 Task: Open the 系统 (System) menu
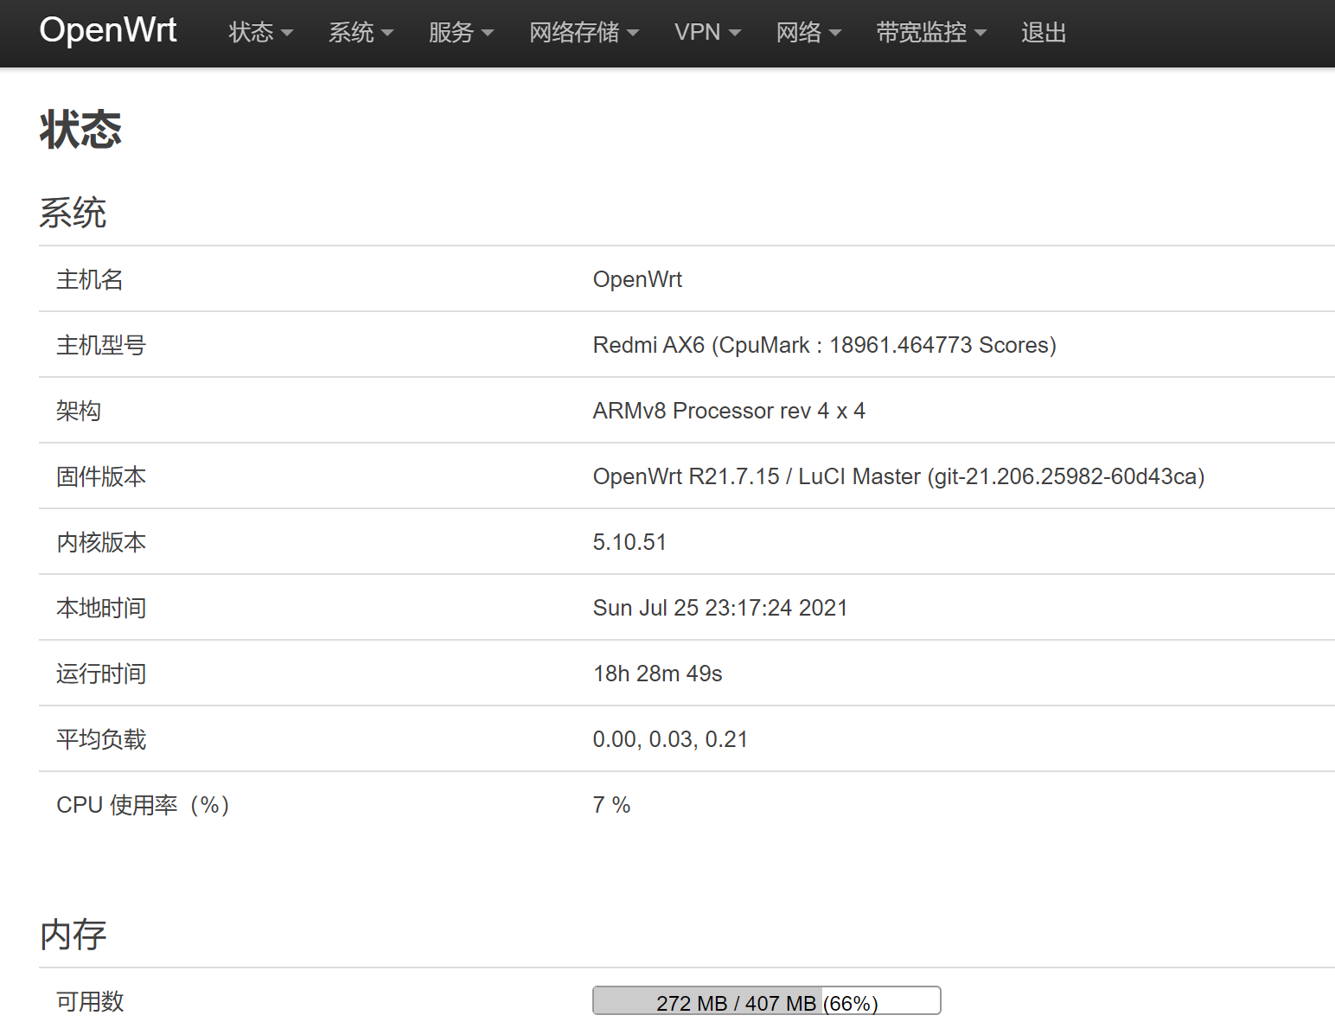pyautogui.click(x=352, y=32)
